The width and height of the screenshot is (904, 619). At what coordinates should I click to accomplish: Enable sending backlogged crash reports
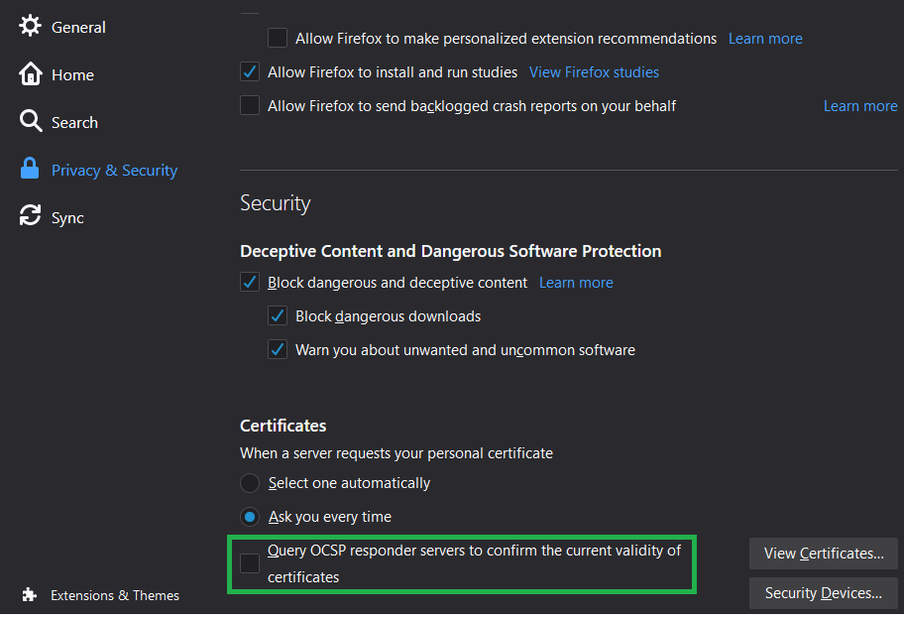250,106
